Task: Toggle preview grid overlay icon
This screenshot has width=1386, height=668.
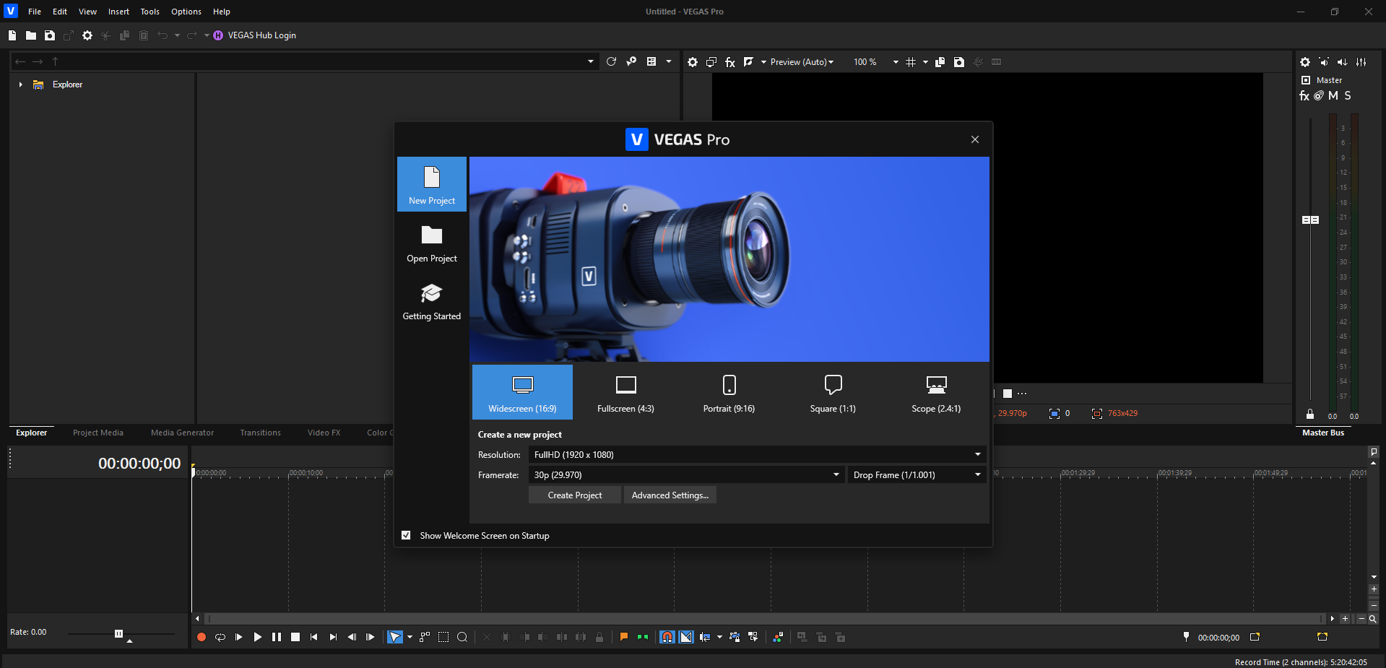Action: (x=911, y=62)
